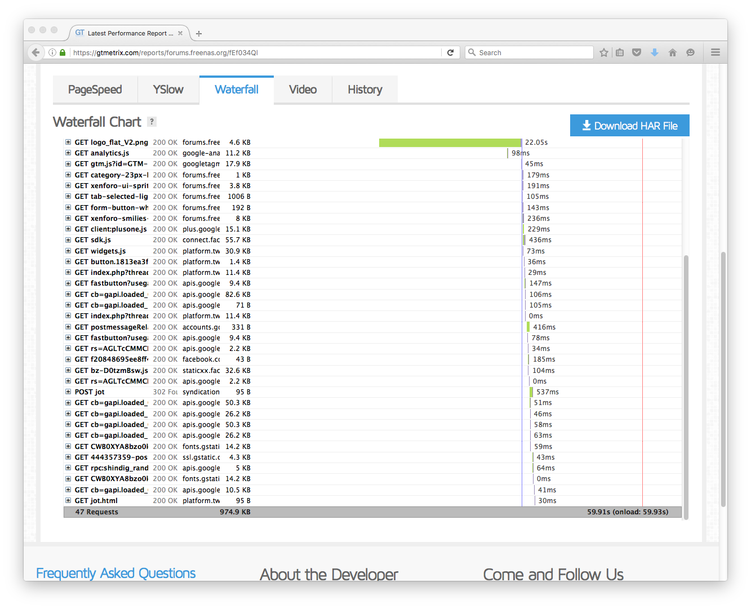Screen dimensions: 751x609
Task: Click the "302 Fou" status cell
Action: 165,392
